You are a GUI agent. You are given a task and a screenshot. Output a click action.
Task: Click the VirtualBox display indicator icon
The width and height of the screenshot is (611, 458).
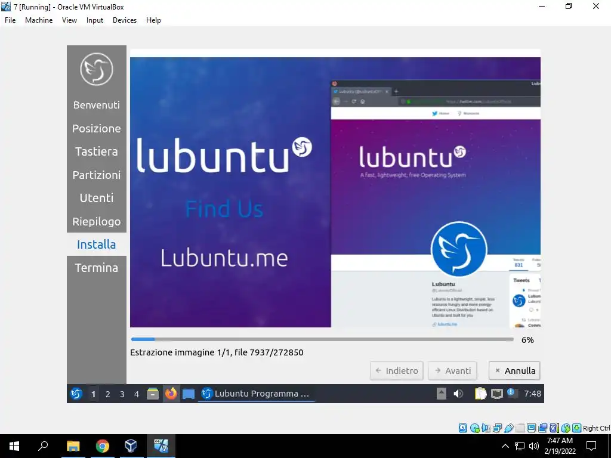[x=531, y=428]
